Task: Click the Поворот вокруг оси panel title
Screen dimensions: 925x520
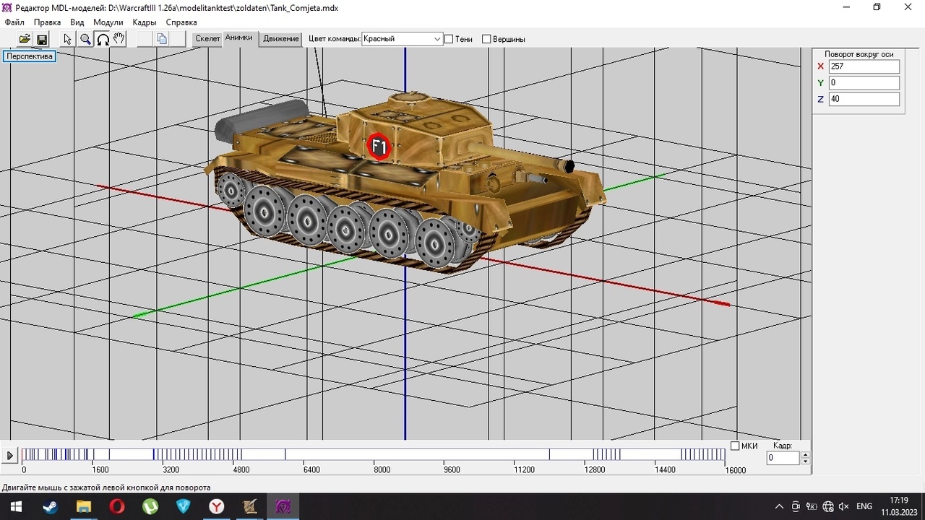Action: [x=859, y=54]
